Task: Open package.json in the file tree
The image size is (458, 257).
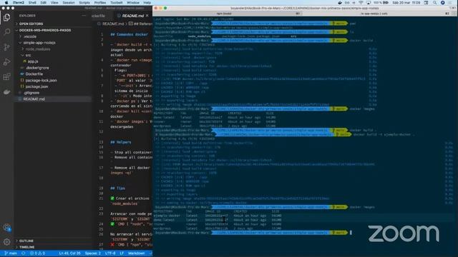Action: 36,86
